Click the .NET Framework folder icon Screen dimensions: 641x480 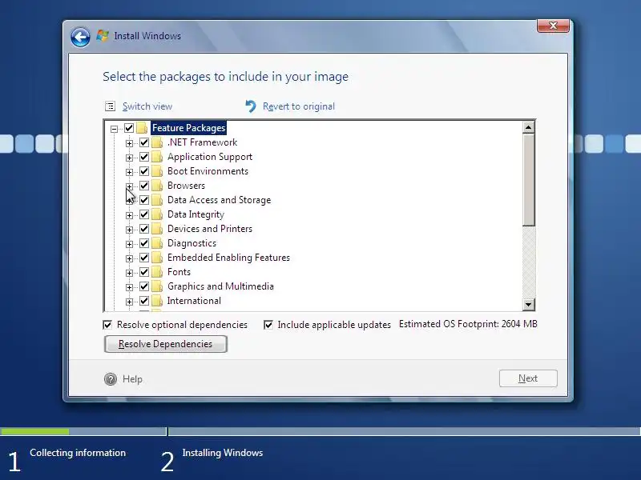(157, 142)
